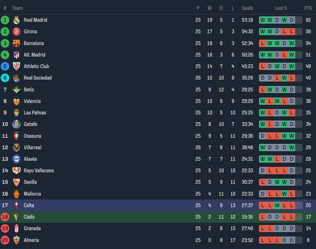The height and width of the screenshot is (249, 316).
Task: Click the Cádiz club crest
Action: (x=16, y=217)
